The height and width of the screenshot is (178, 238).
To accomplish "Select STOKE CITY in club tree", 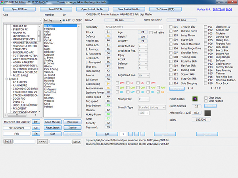I will point(20,49).
